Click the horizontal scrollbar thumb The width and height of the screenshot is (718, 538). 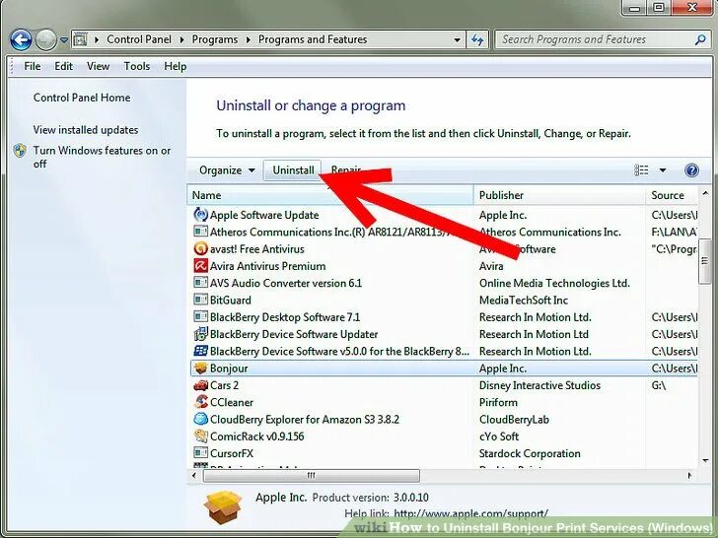pyautogui.click(x=312, y=476)
